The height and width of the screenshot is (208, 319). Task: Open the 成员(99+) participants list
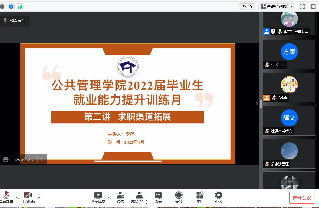[139, 197]
